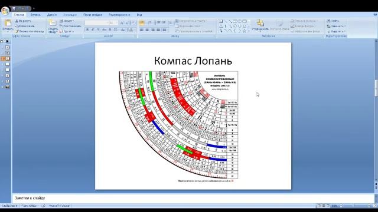
Task: Switch to Normal view in status bar
Action: click(319, 206)
